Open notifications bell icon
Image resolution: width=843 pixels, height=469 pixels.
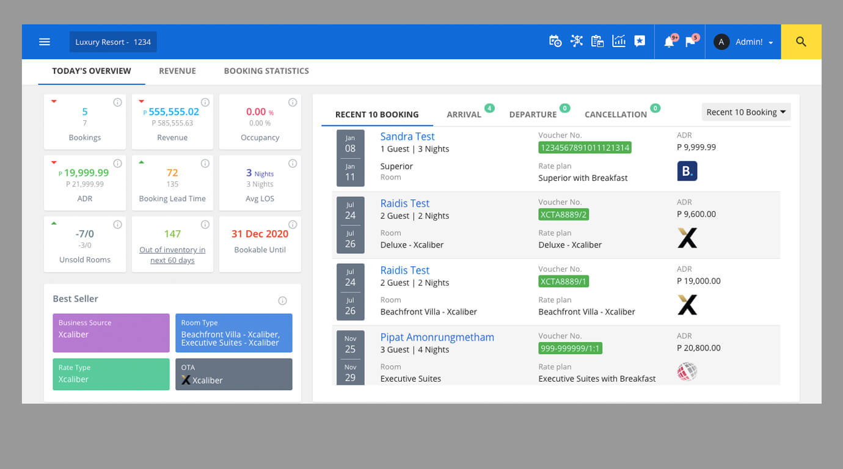(x=669, y=42)
